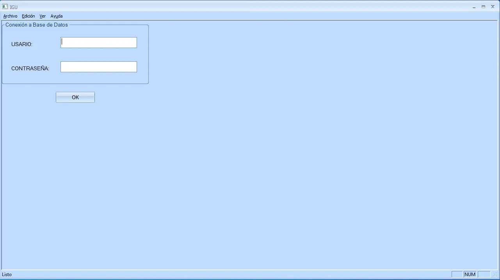Click the NUM indicator in status bar
Screen dimensions: 500x280
pyautogui.click(x=470, y=275)
